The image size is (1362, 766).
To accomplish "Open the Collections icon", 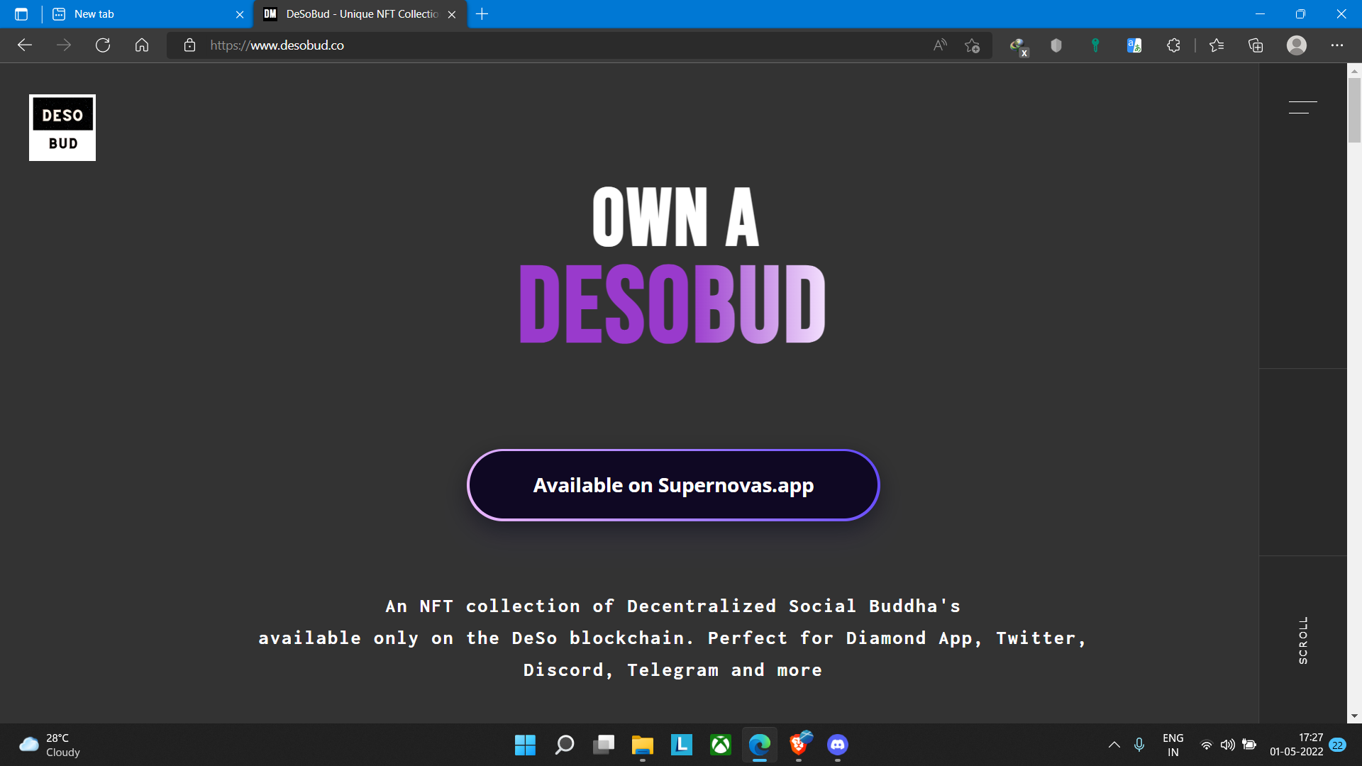I will coord(1256,45).
